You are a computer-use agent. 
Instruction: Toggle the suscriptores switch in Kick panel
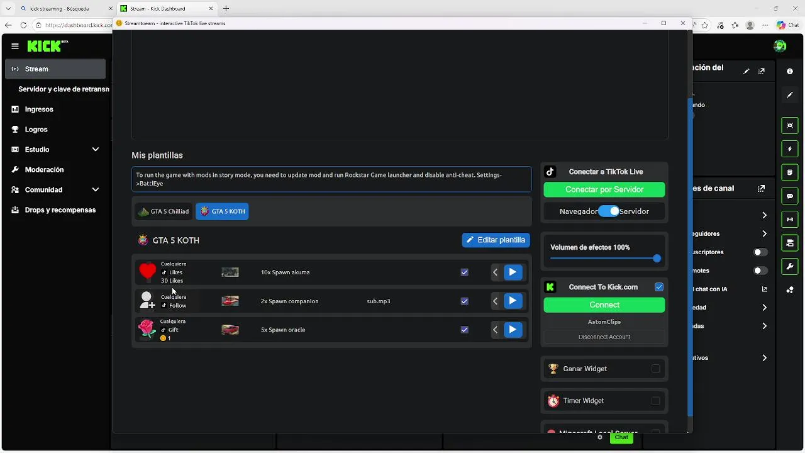click(761, 252)
